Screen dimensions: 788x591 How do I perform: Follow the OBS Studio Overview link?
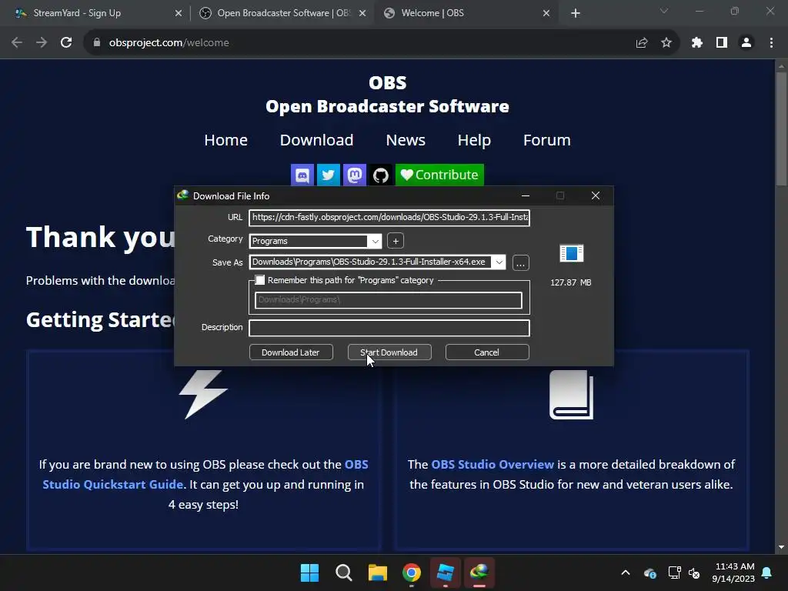[x=492, y=464]
